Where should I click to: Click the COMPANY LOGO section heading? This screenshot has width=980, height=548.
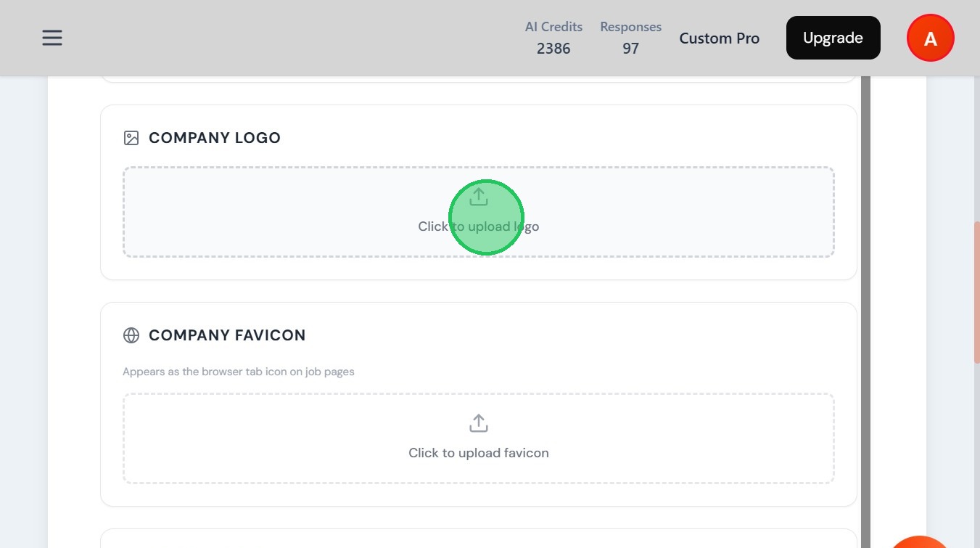click(x=215, y=138)
